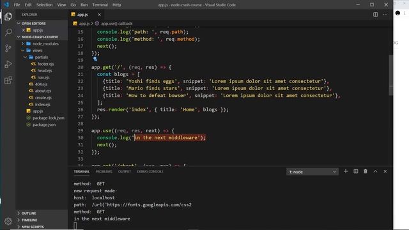Open the Search view in activity bar

click(x=8, y=32)
